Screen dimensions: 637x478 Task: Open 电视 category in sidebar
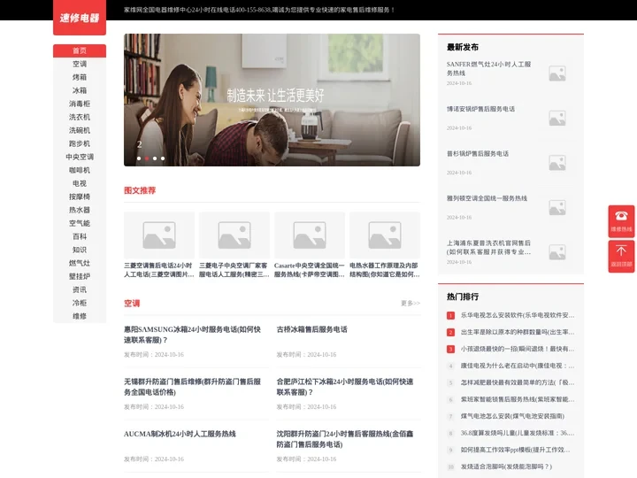[80, 183]
